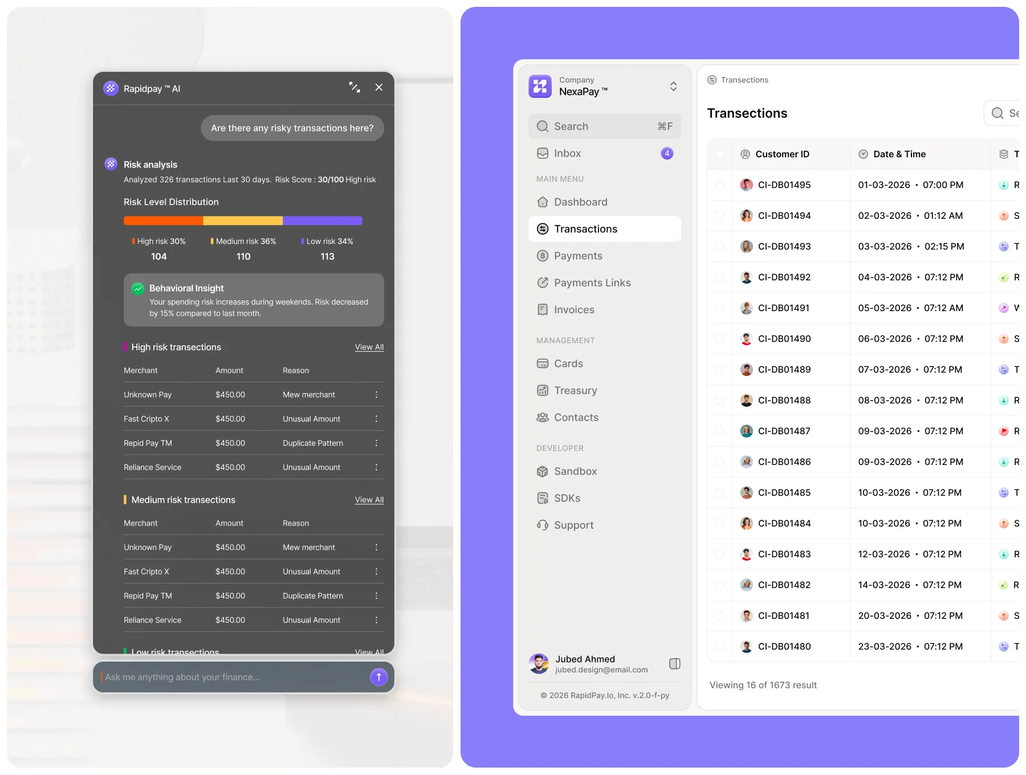Click the Cards icon in Management
The image size is (1026, 775).
543,364
